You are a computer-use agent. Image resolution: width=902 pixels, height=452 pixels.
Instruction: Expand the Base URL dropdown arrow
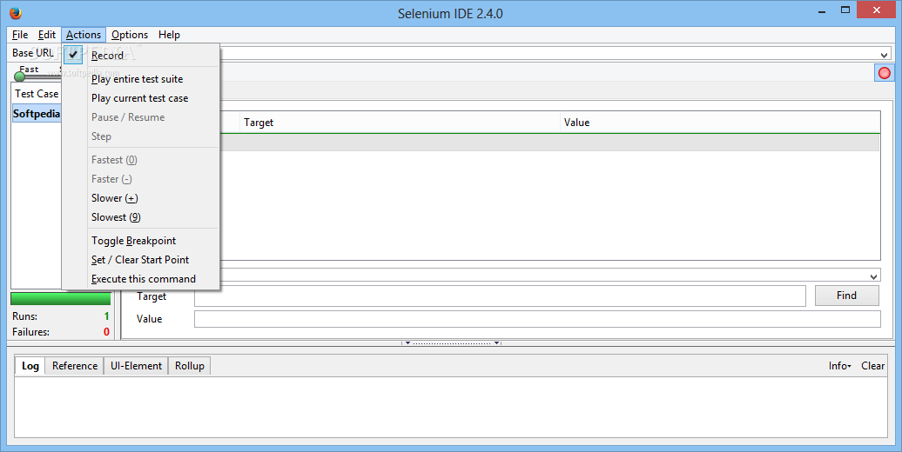click(885, 55)
